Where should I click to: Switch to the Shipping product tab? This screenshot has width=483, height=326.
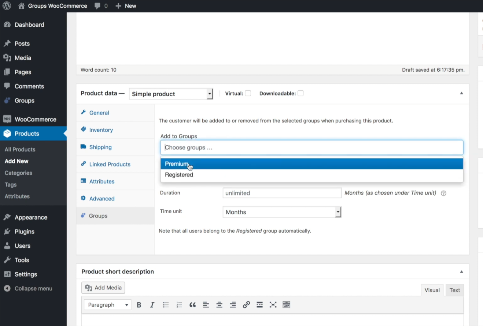tap(115, 147)
